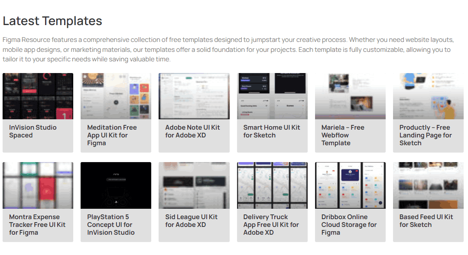Click Productly – Free Landing Page for Sketch title
468x255 pixels.
[x=426, y=135]
